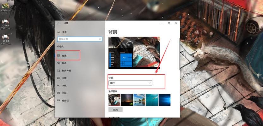Screen dimensions: 263x126
Task: Choose the anime artwork wallpaper thumbnail
Action: [x=114, y=100]
